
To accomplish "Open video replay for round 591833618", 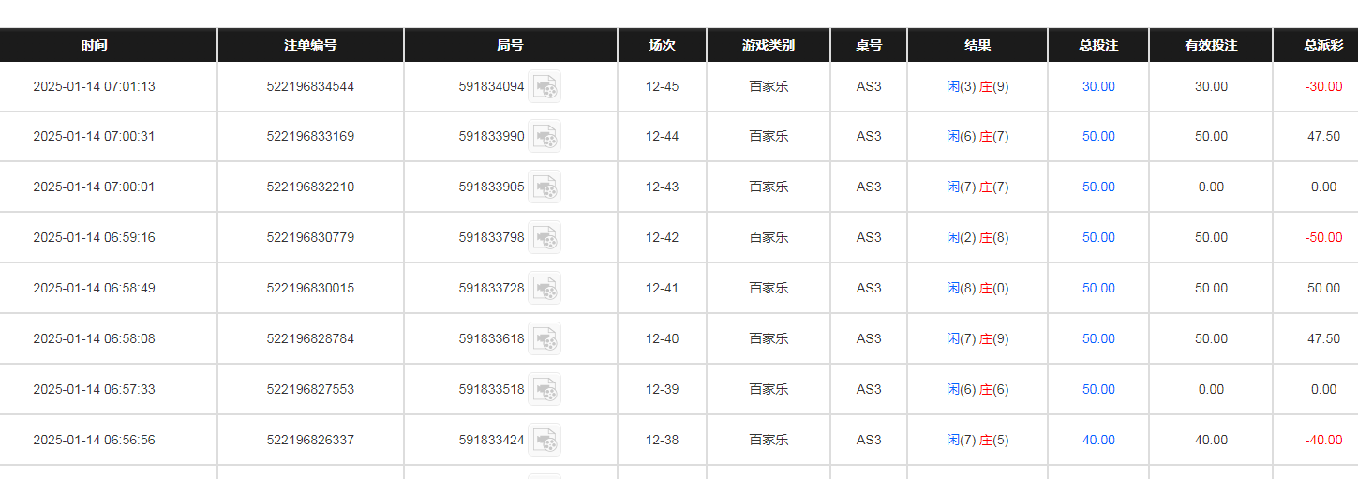I will (x=545, y=338).
